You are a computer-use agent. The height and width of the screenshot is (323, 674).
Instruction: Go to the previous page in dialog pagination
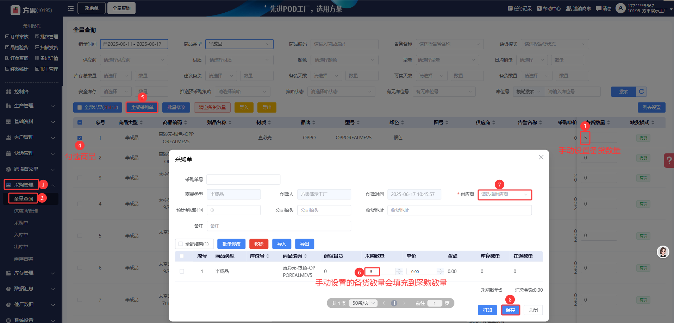pyautogui.click(x=384, y=303)
